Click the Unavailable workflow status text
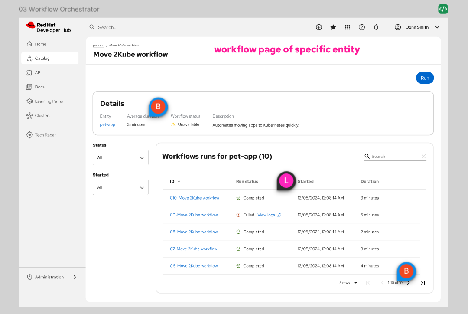The height and width of the screenshot is (314, 468). 188,124
